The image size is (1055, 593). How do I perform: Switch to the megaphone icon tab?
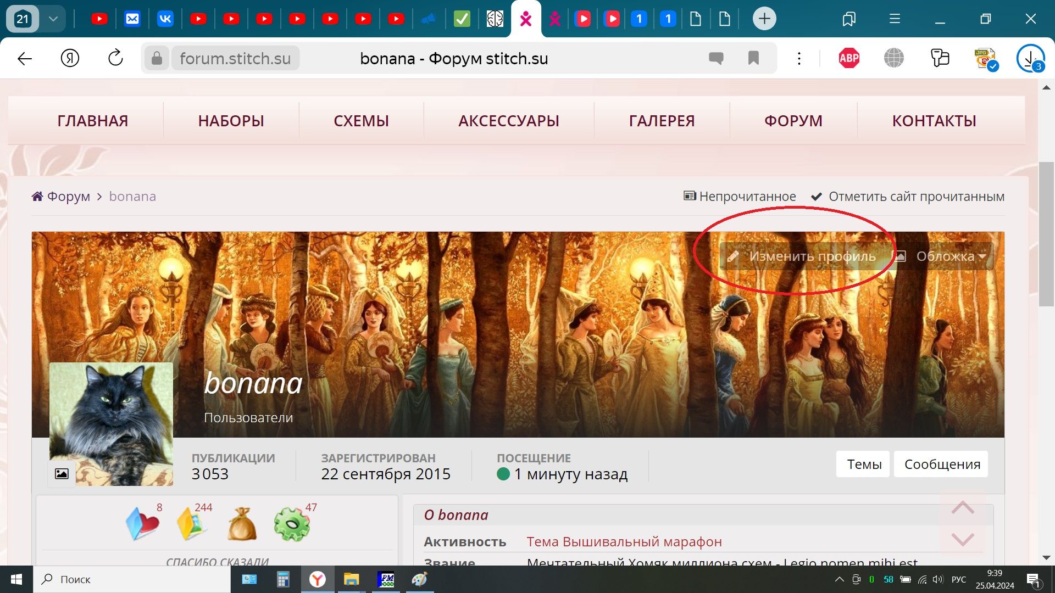point(429,19)
